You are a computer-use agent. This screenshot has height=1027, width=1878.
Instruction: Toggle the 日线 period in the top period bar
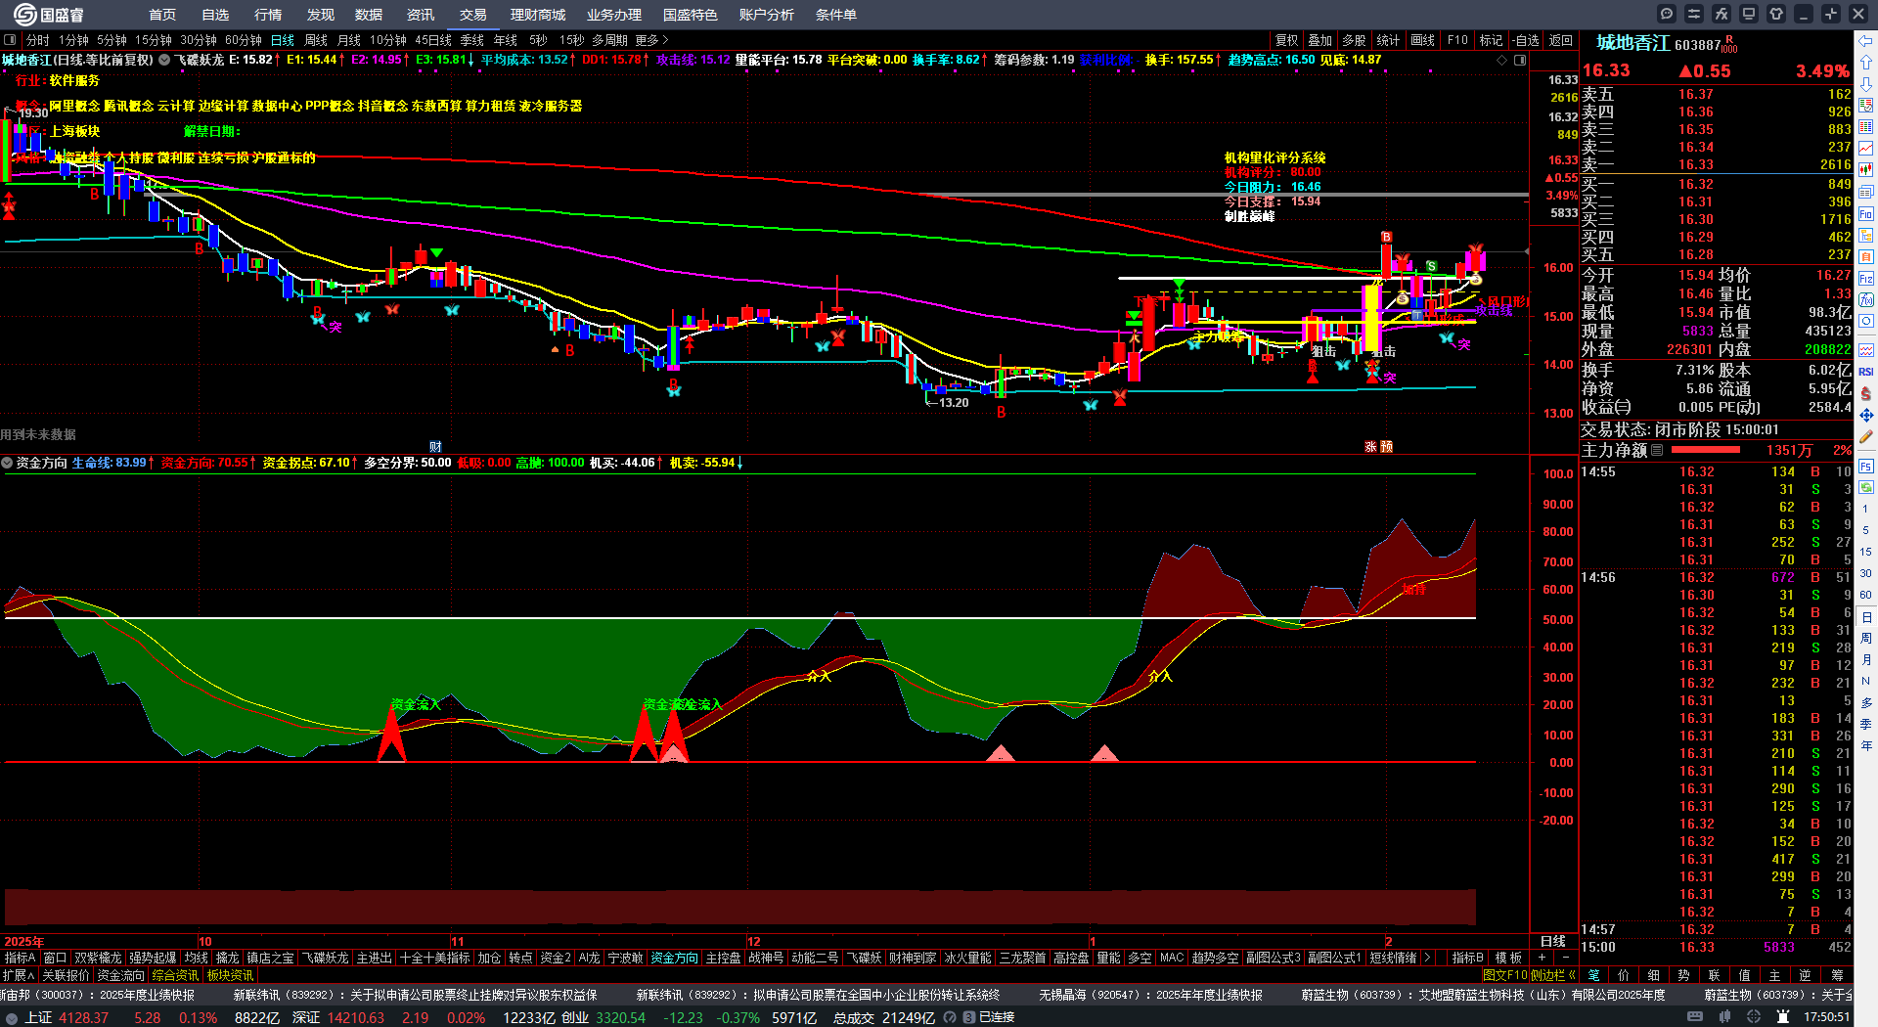[x=283, y=40]
